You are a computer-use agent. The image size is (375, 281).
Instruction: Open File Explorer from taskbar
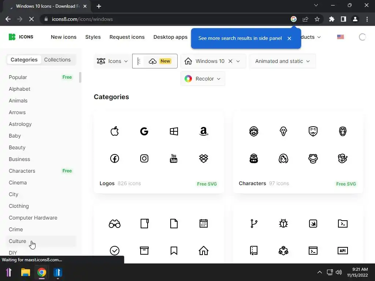pyautogui.click(x=25, y=272)
